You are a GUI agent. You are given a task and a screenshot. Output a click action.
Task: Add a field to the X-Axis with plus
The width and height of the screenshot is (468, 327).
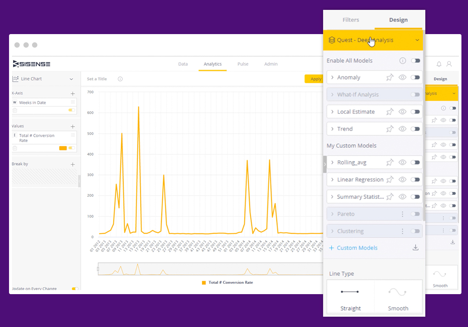pos(73,94)
